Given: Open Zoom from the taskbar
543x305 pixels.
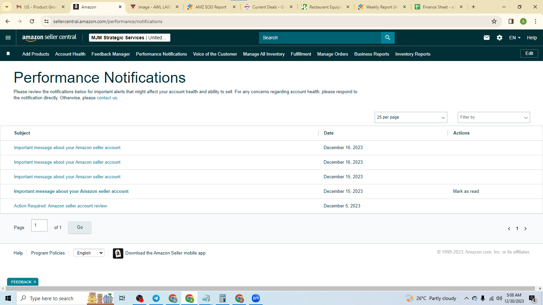Looking at the screenshot, I should click(x=256, y=298).
